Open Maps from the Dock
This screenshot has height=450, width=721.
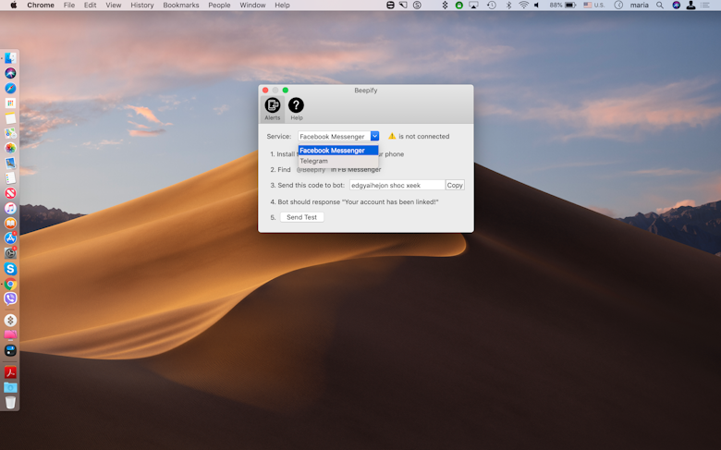[x=10, y=133]
